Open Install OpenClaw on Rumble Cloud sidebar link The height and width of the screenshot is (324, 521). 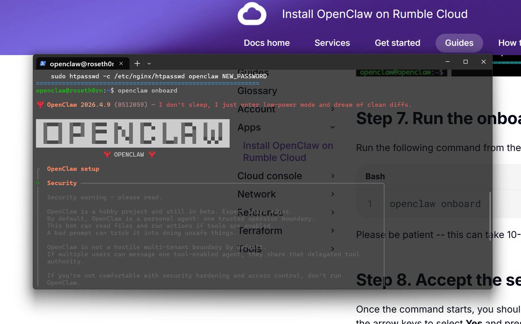pyautogui.click(x=288, y=152)
